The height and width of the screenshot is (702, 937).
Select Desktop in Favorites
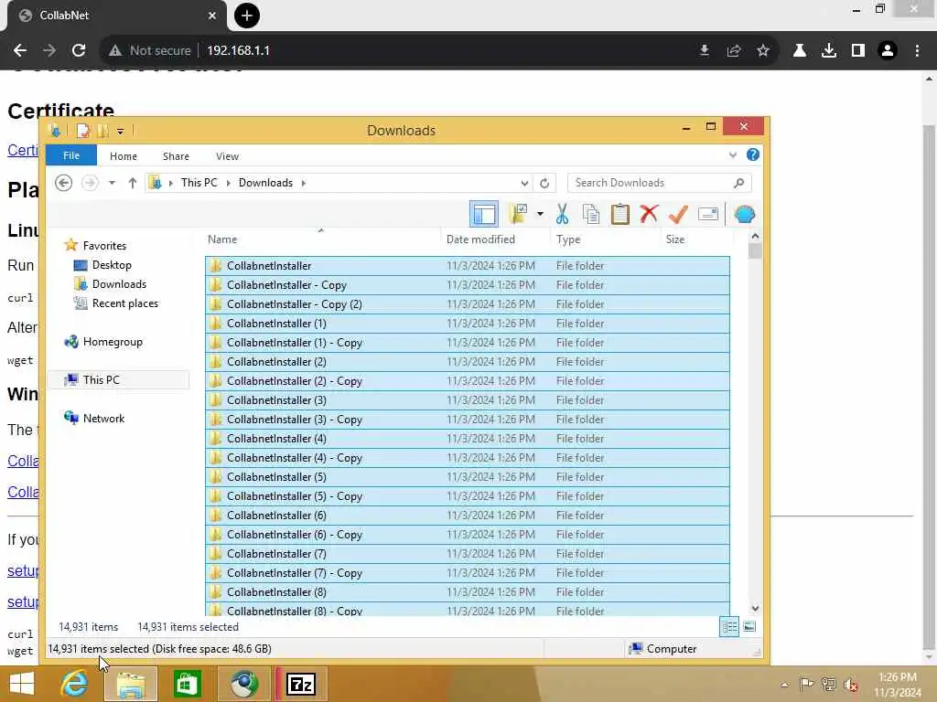pyautogui.click(x=111, y=264)
